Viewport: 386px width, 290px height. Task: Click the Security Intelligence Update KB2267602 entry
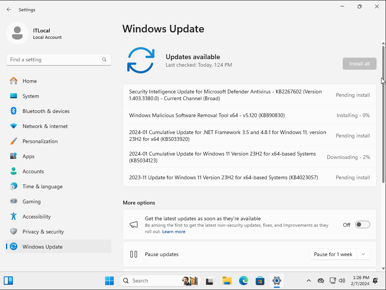click(x=250, y=95)
